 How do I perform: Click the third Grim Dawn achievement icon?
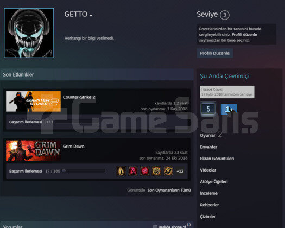click(145, 171)
